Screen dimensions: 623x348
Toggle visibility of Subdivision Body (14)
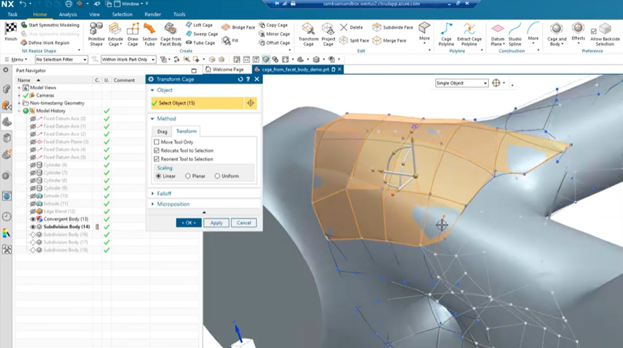[x=33, y=227]
